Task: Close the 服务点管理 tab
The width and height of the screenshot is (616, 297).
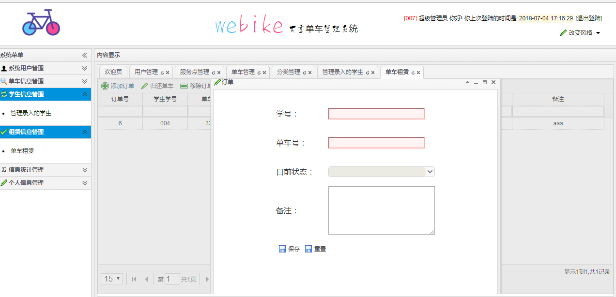Action: (x=219, y=73)
